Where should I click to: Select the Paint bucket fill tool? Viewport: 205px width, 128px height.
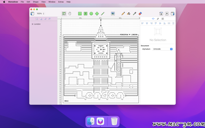click(129, 14)
